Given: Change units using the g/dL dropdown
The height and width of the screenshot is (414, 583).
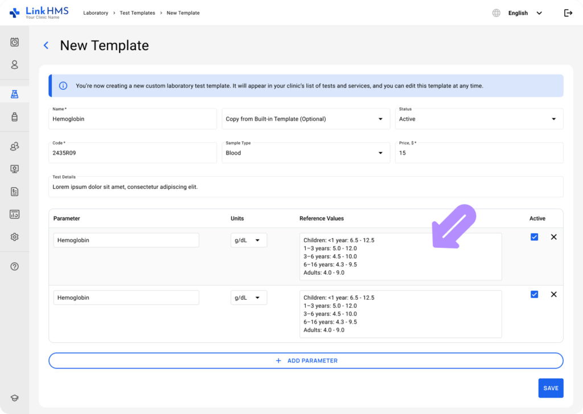Looking at the screenshot, I should pyautogui.click(x=248, y=239).
